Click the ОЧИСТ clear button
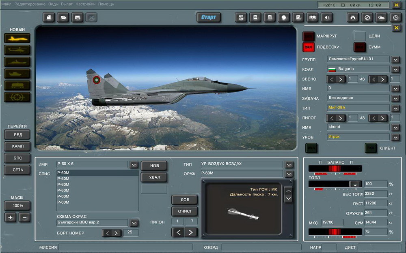Viewport: 406px width, 253px height. [x=184, y=211]
